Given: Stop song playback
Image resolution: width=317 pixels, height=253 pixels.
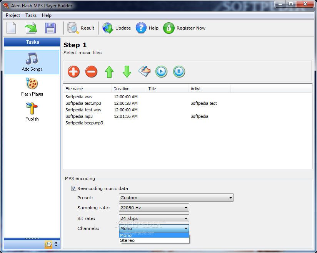Looking at the screenshot, I should click(179, 71).
